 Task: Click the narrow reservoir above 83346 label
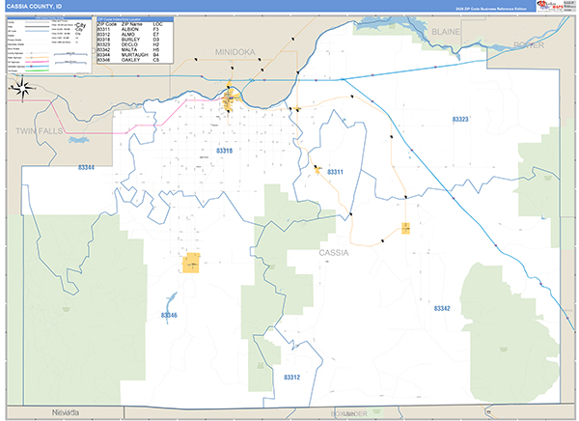pos(170,304)
